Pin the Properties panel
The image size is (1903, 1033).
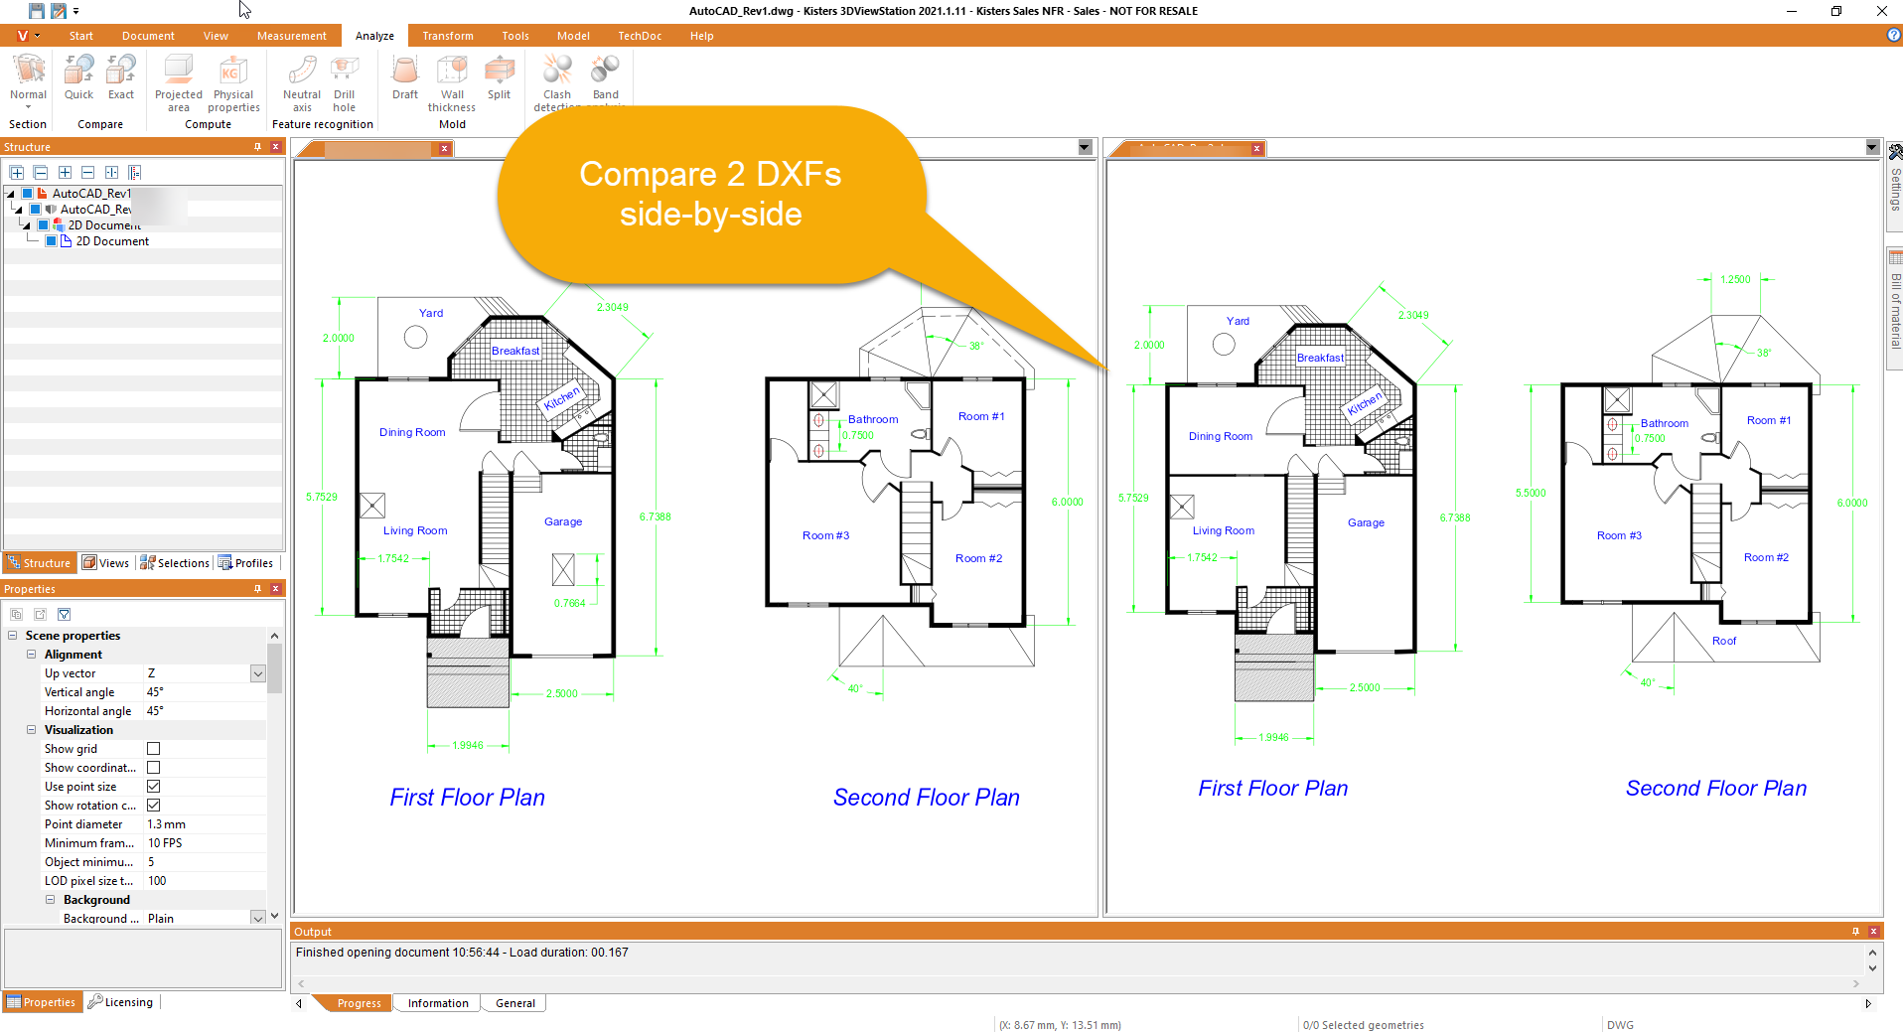pyautogui.click(x=257, y=588)
